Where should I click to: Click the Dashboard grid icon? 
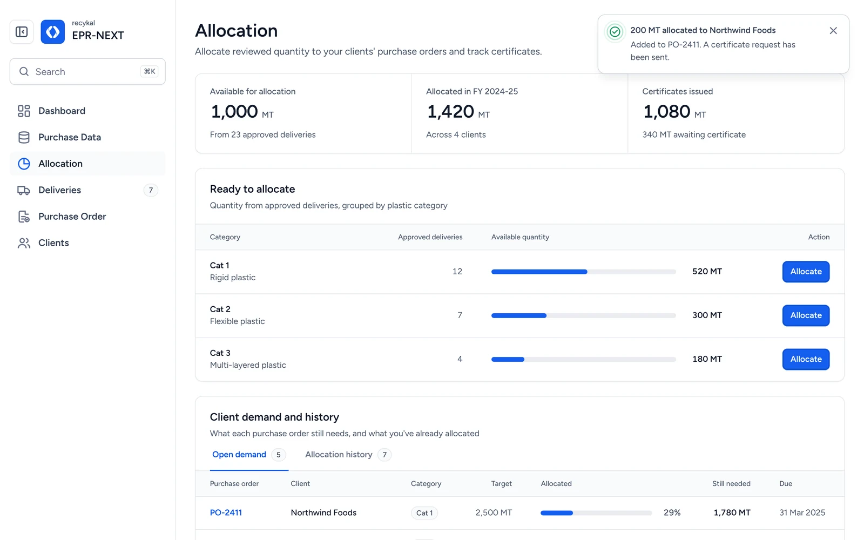click(24, 111)
